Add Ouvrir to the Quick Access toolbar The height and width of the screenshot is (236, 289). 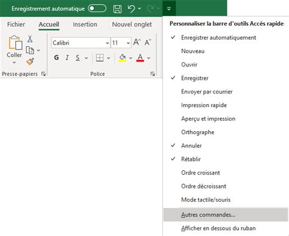point(226,65)
